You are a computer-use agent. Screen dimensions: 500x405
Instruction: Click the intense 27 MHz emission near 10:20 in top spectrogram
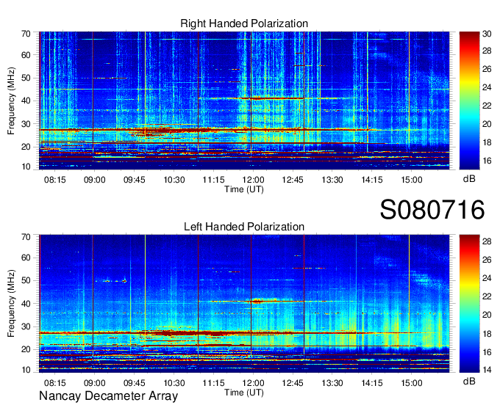[x=164, y=130]
